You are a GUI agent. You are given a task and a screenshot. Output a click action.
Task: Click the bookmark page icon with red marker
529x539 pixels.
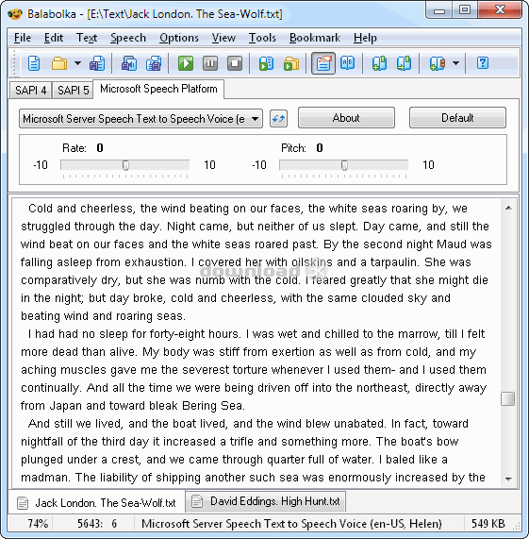tap(438, 63)
